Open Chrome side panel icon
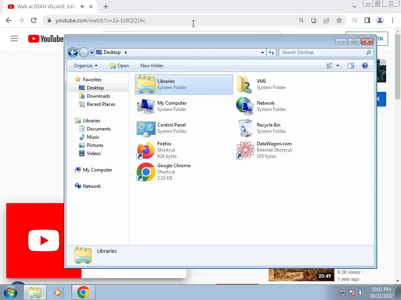The width and height of the screenshot is (401, 300). pyautogui.click(x=367, y=20)
